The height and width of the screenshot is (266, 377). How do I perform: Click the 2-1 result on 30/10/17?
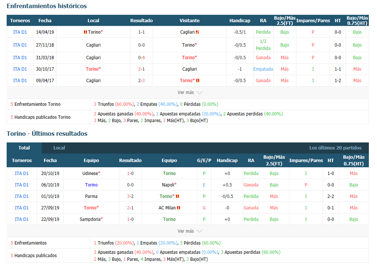point(141,69)
